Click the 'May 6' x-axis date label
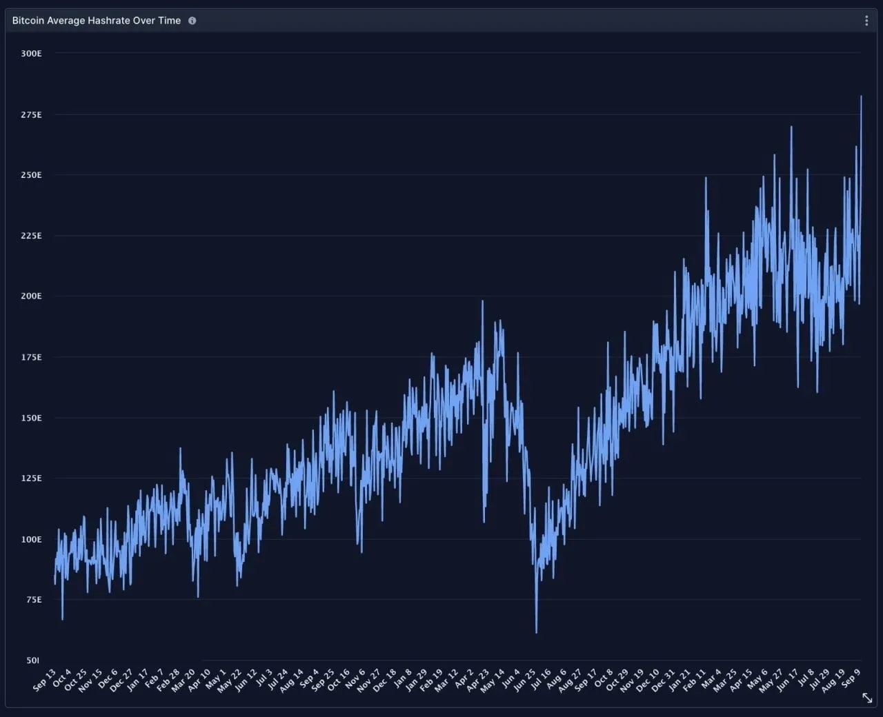Image resolution: width=883 pixels, height=717 pixels. (x=757, y=678)
